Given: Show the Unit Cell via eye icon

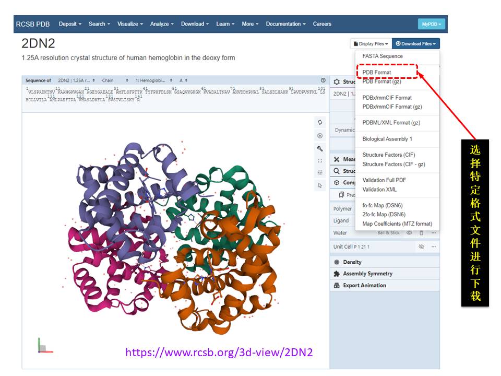Looking at the screenshot, I should (x=422, y=246).
